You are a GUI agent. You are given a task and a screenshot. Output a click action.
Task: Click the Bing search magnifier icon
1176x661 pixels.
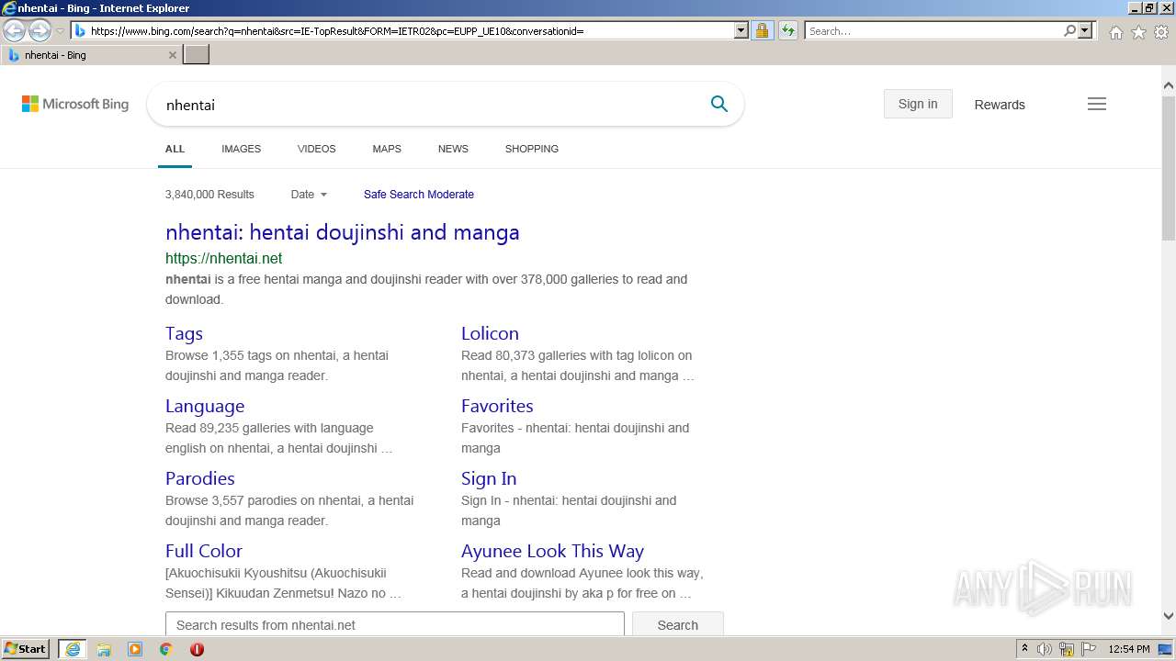point(719,104)
